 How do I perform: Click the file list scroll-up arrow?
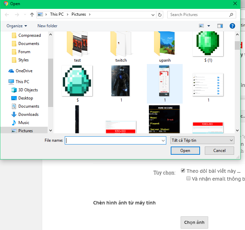point(237,34)
